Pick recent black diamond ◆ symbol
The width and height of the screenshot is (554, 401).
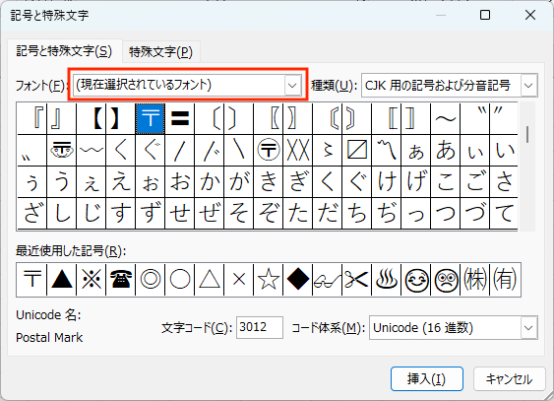click(298, 280)
